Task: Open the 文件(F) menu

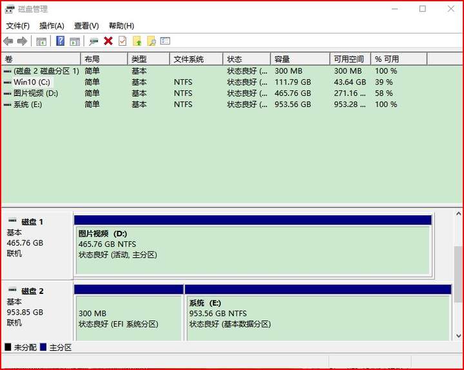Action: click(18, 26)
